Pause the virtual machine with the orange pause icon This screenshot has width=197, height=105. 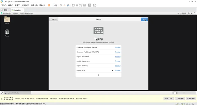tap(49, 5)
